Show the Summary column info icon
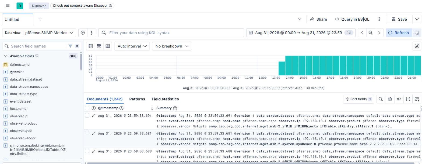The image size is (422, 164). 175,108
